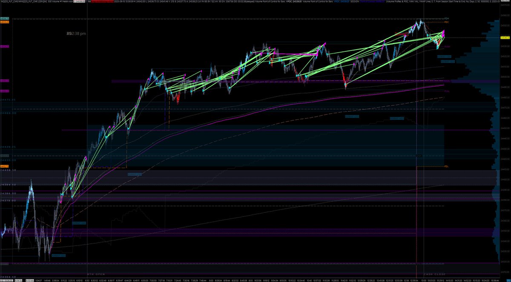Click the RTH OPEN session label

[x=96, y=274]
